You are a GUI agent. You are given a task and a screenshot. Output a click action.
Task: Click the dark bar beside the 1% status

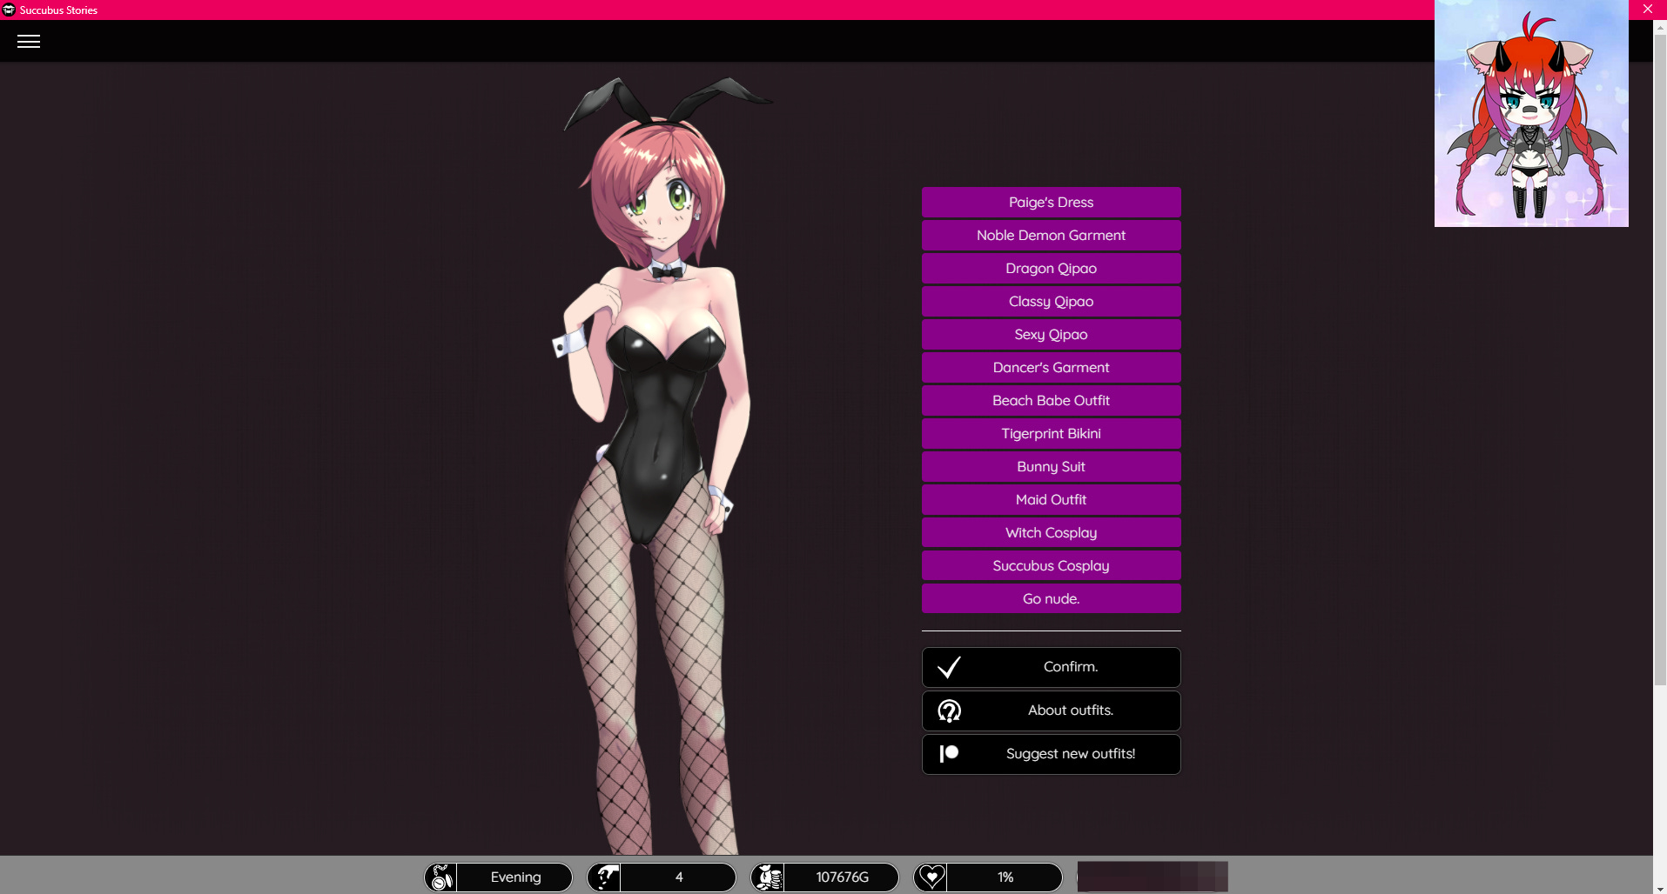pos(1153,877)
